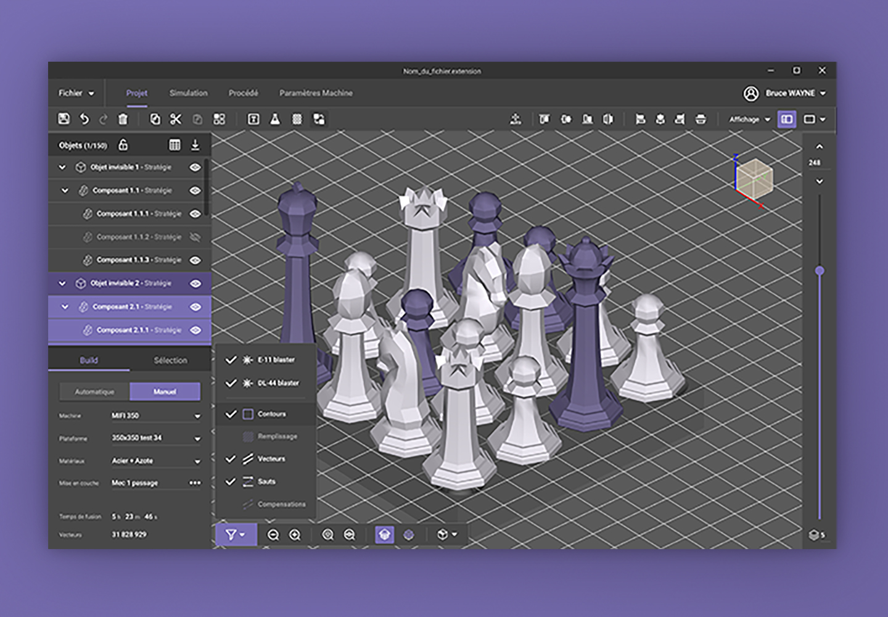
Task: Uncheck E-11 blaster filter
Action: pyautogui.click(x=231, y=360)
